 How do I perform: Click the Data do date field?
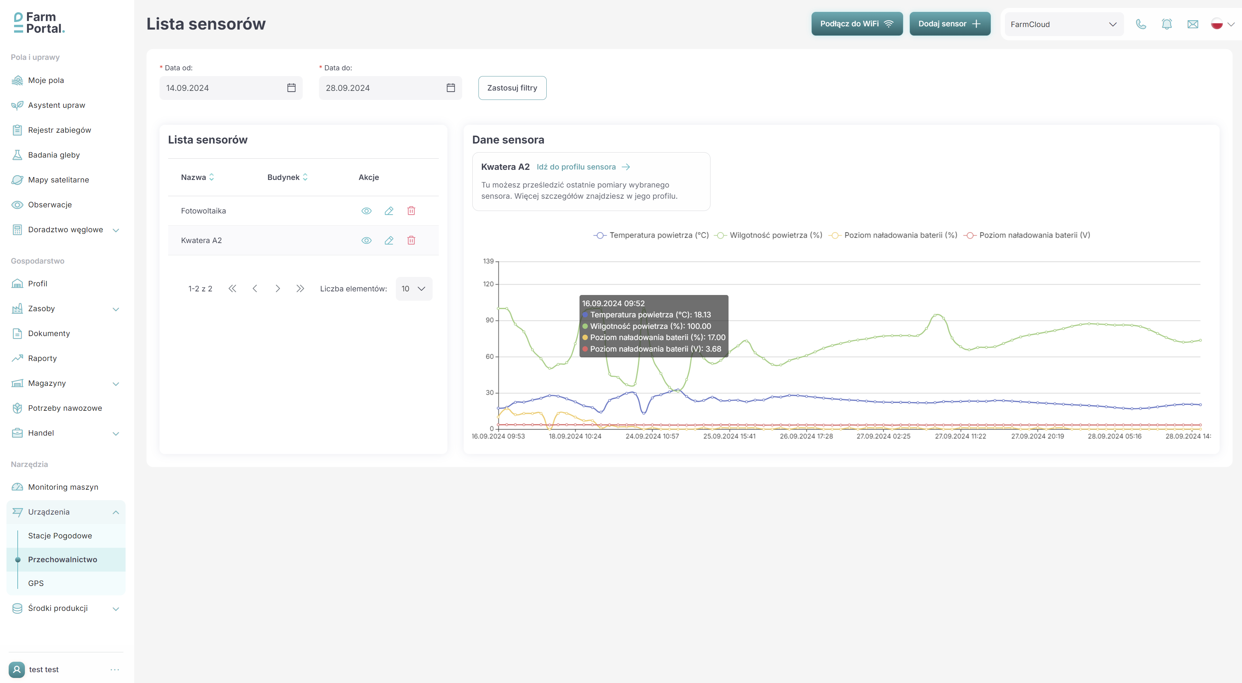pyautogui.click(x=381, y=88)
